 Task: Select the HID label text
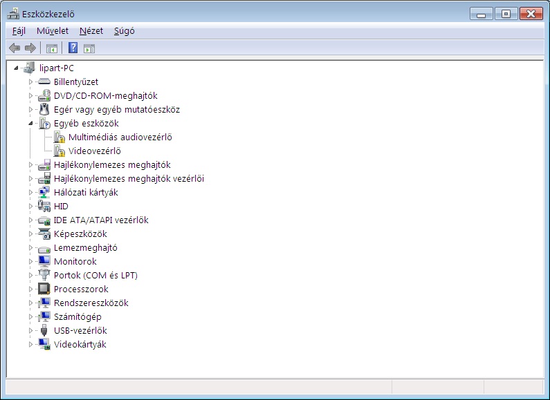click(61, 206)
